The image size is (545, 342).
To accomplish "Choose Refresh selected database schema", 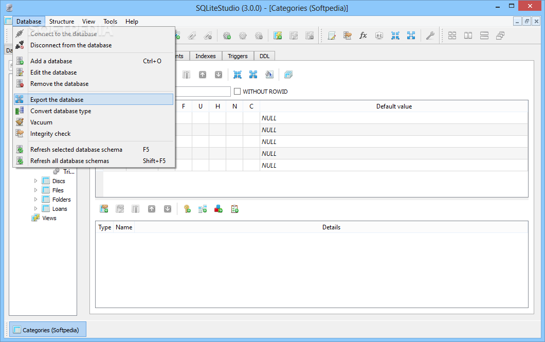I will (94, 150).
